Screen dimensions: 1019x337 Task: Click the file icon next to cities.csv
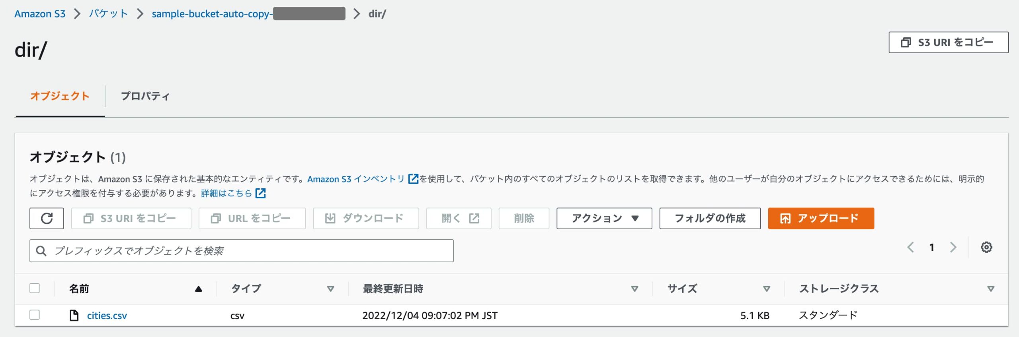74,315
